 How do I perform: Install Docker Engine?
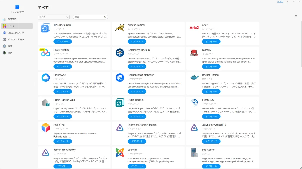coord(211,91)
